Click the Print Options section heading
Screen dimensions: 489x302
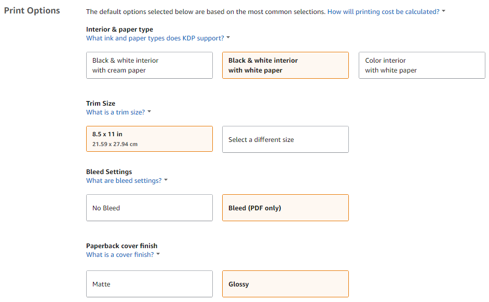(32, 11)
